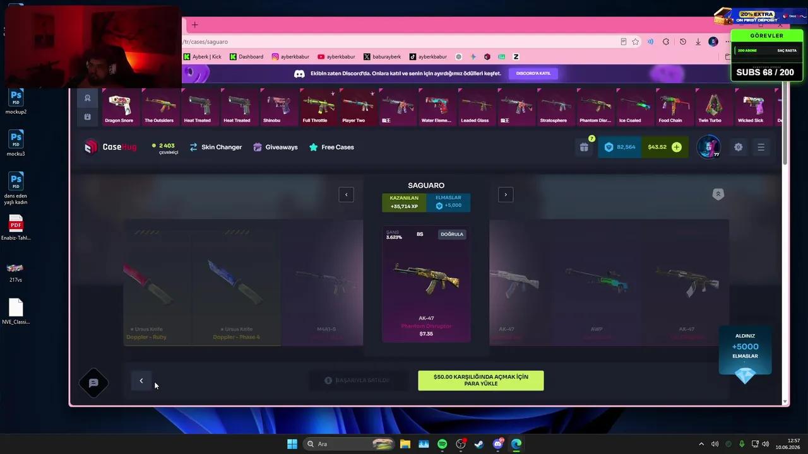Viewport: 808px width, 454px height.
Task: Open the hamburger menu icon
Action: (x=761, y=147)
